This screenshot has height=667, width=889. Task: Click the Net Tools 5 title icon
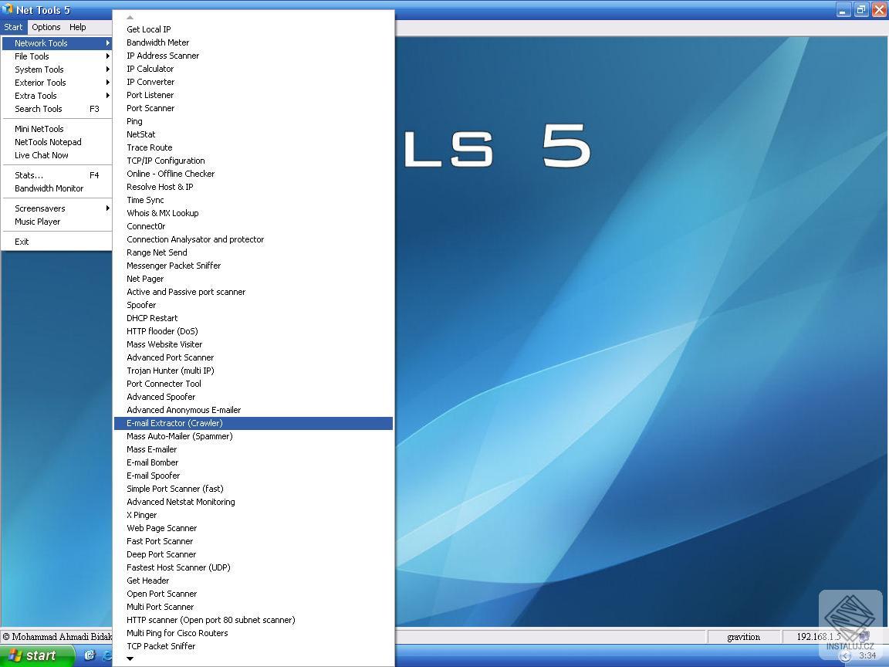point(8,9)
